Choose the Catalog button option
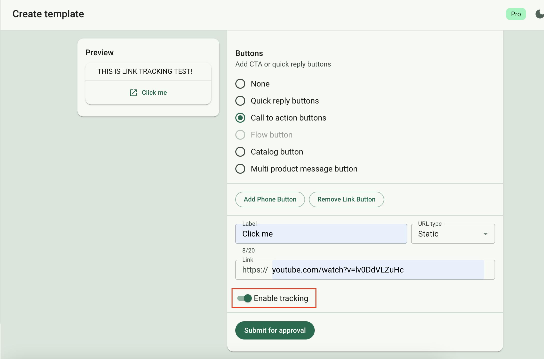Image resolution: width=544 pixels, height=359 pixels. click(x=240, y=152)
